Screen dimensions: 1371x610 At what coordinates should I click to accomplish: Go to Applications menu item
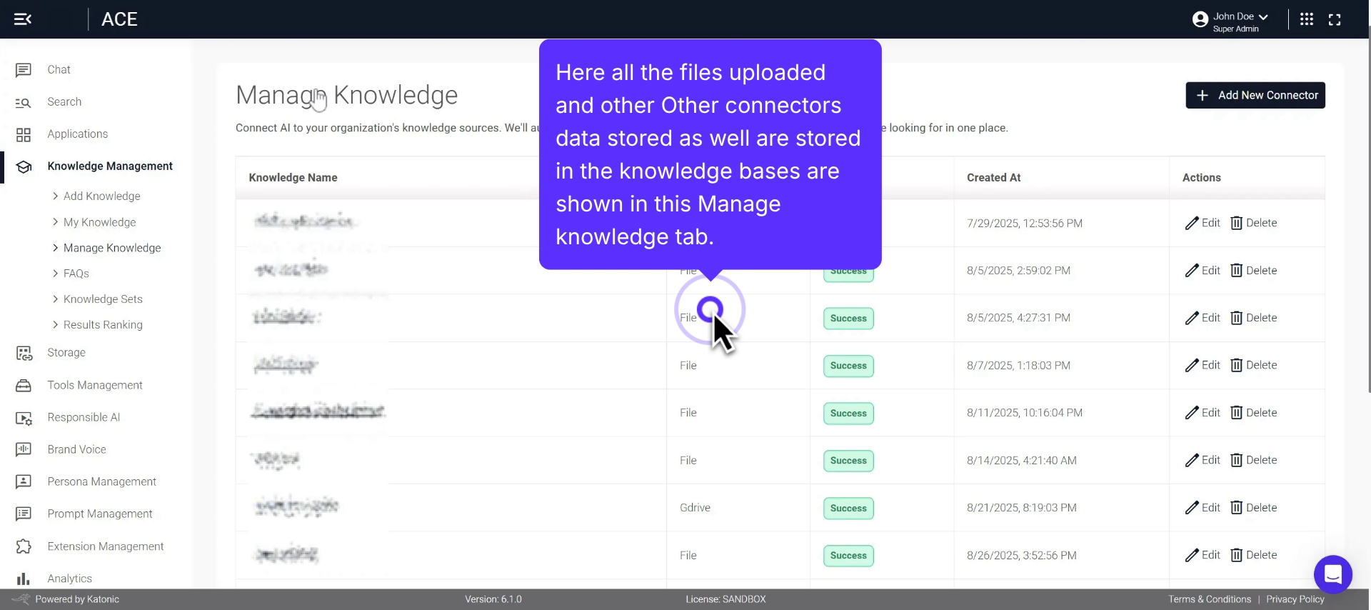pyautogui.click(x=77, y=134)
